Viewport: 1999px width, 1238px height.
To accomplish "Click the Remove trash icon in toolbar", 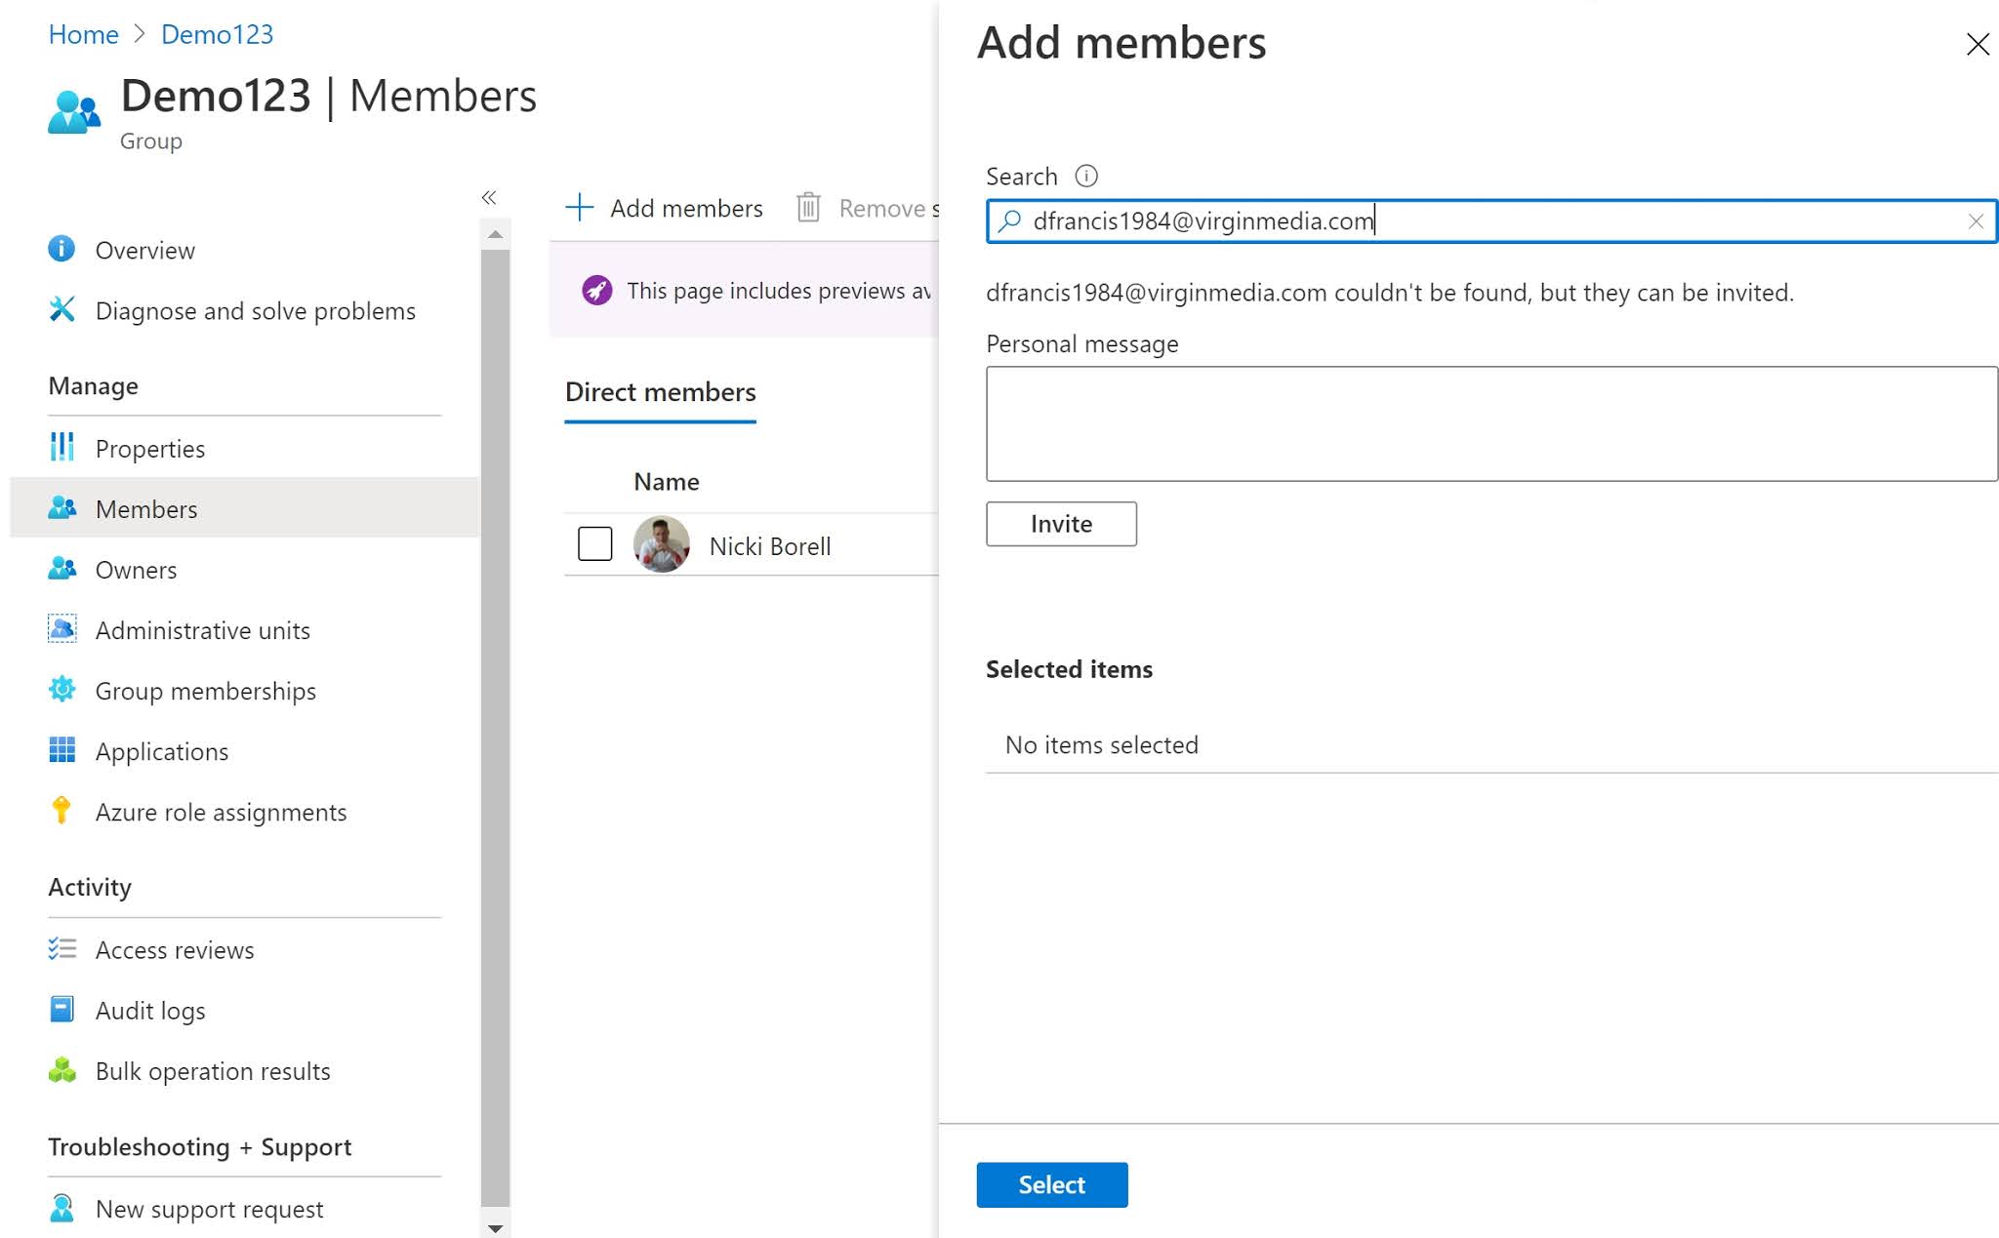I will tap(808, 208).
